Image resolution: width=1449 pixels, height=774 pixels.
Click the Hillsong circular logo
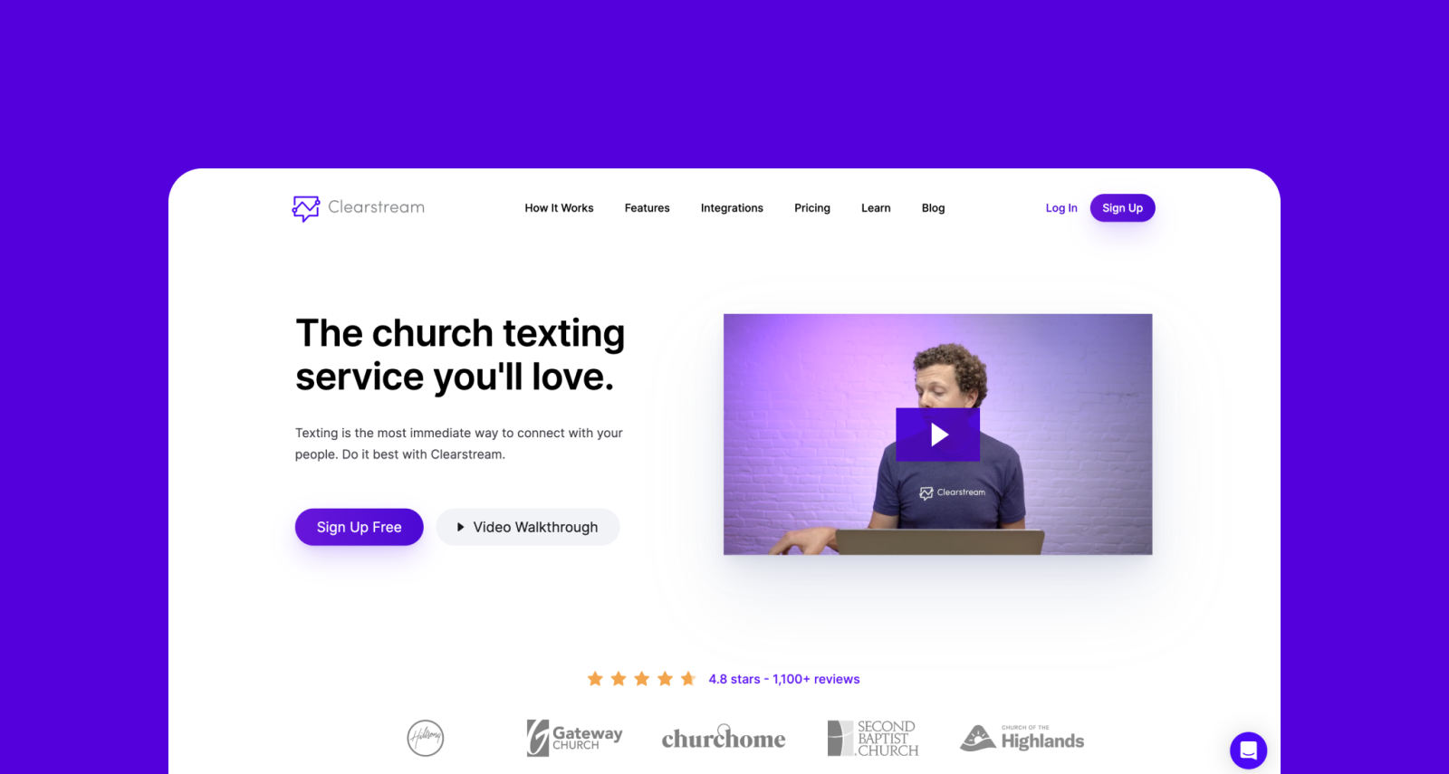click(426, 738)
